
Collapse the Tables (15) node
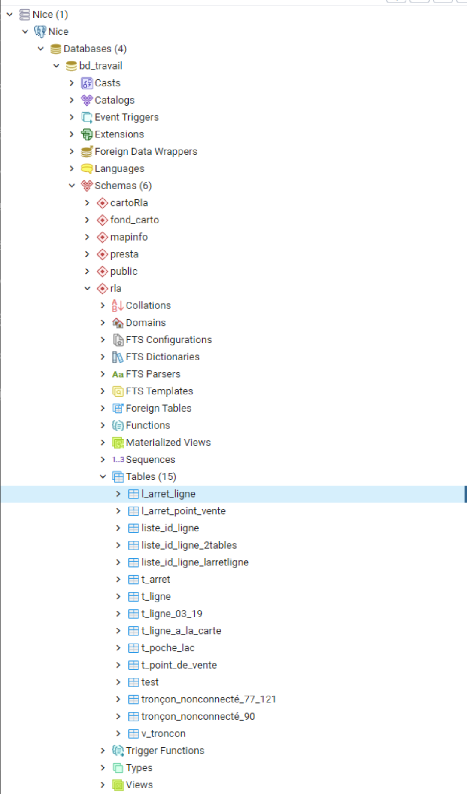click(x=103, y=476)
